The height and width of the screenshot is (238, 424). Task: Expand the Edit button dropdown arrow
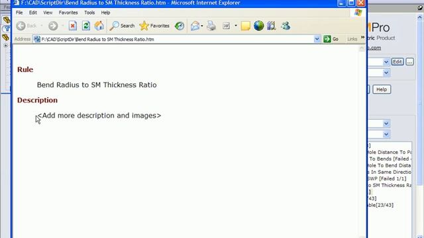pyautogui.click(x=236, y=26)
